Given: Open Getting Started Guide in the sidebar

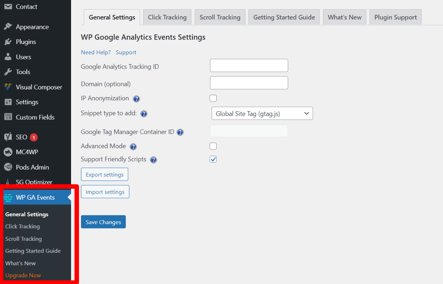Looking at the screenshot, I should [33, 251].
